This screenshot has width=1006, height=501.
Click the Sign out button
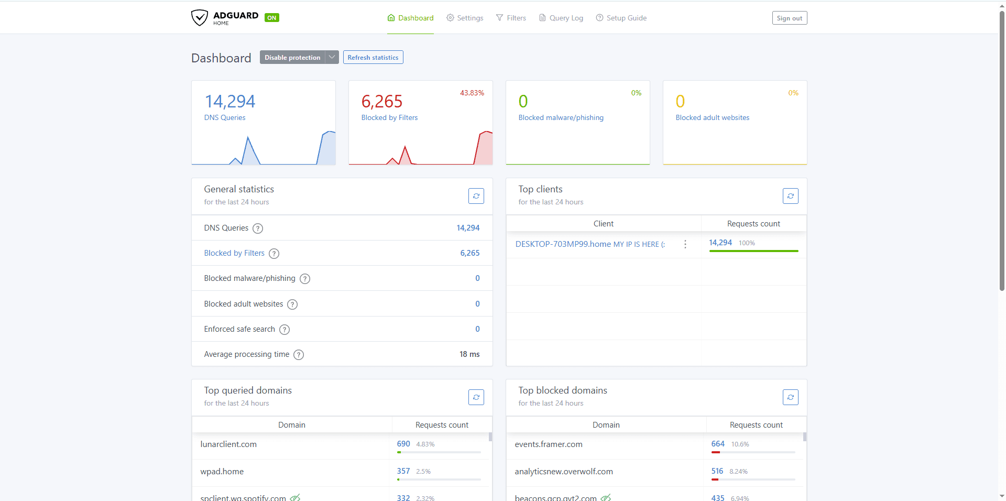tap(790, 18)
